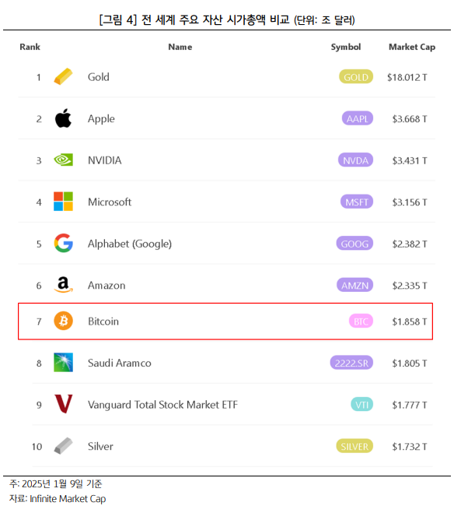Screen dimensions: 461x506
Task: Click the teal VTI symbol badge
Action: point(361,404)
